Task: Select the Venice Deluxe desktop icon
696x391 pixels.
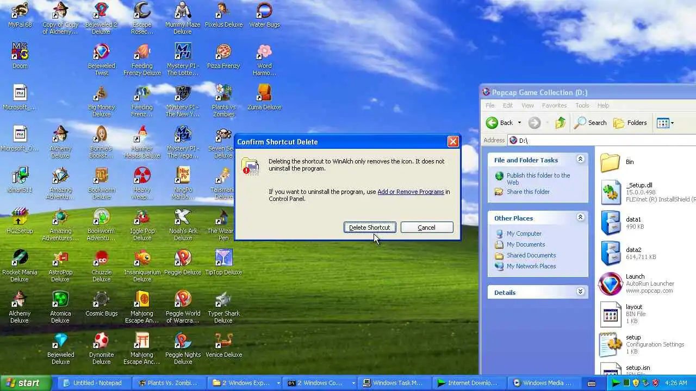Action: point(223,345)
